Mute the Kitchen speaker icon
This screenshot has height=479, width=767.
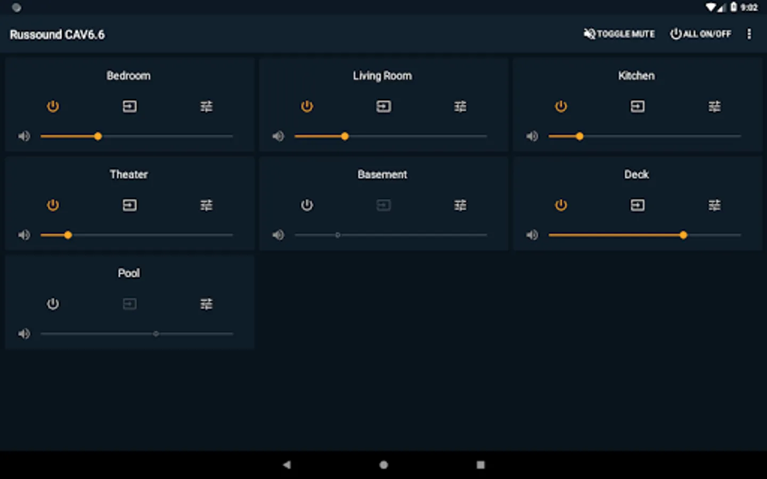coord(532,136)
